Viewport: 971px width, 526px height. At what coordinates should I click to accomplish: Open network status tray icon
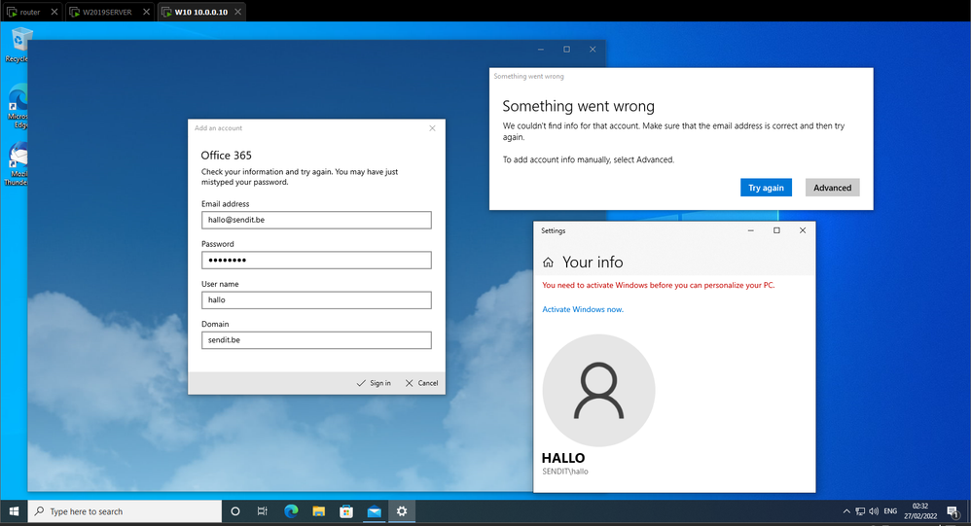860,511
